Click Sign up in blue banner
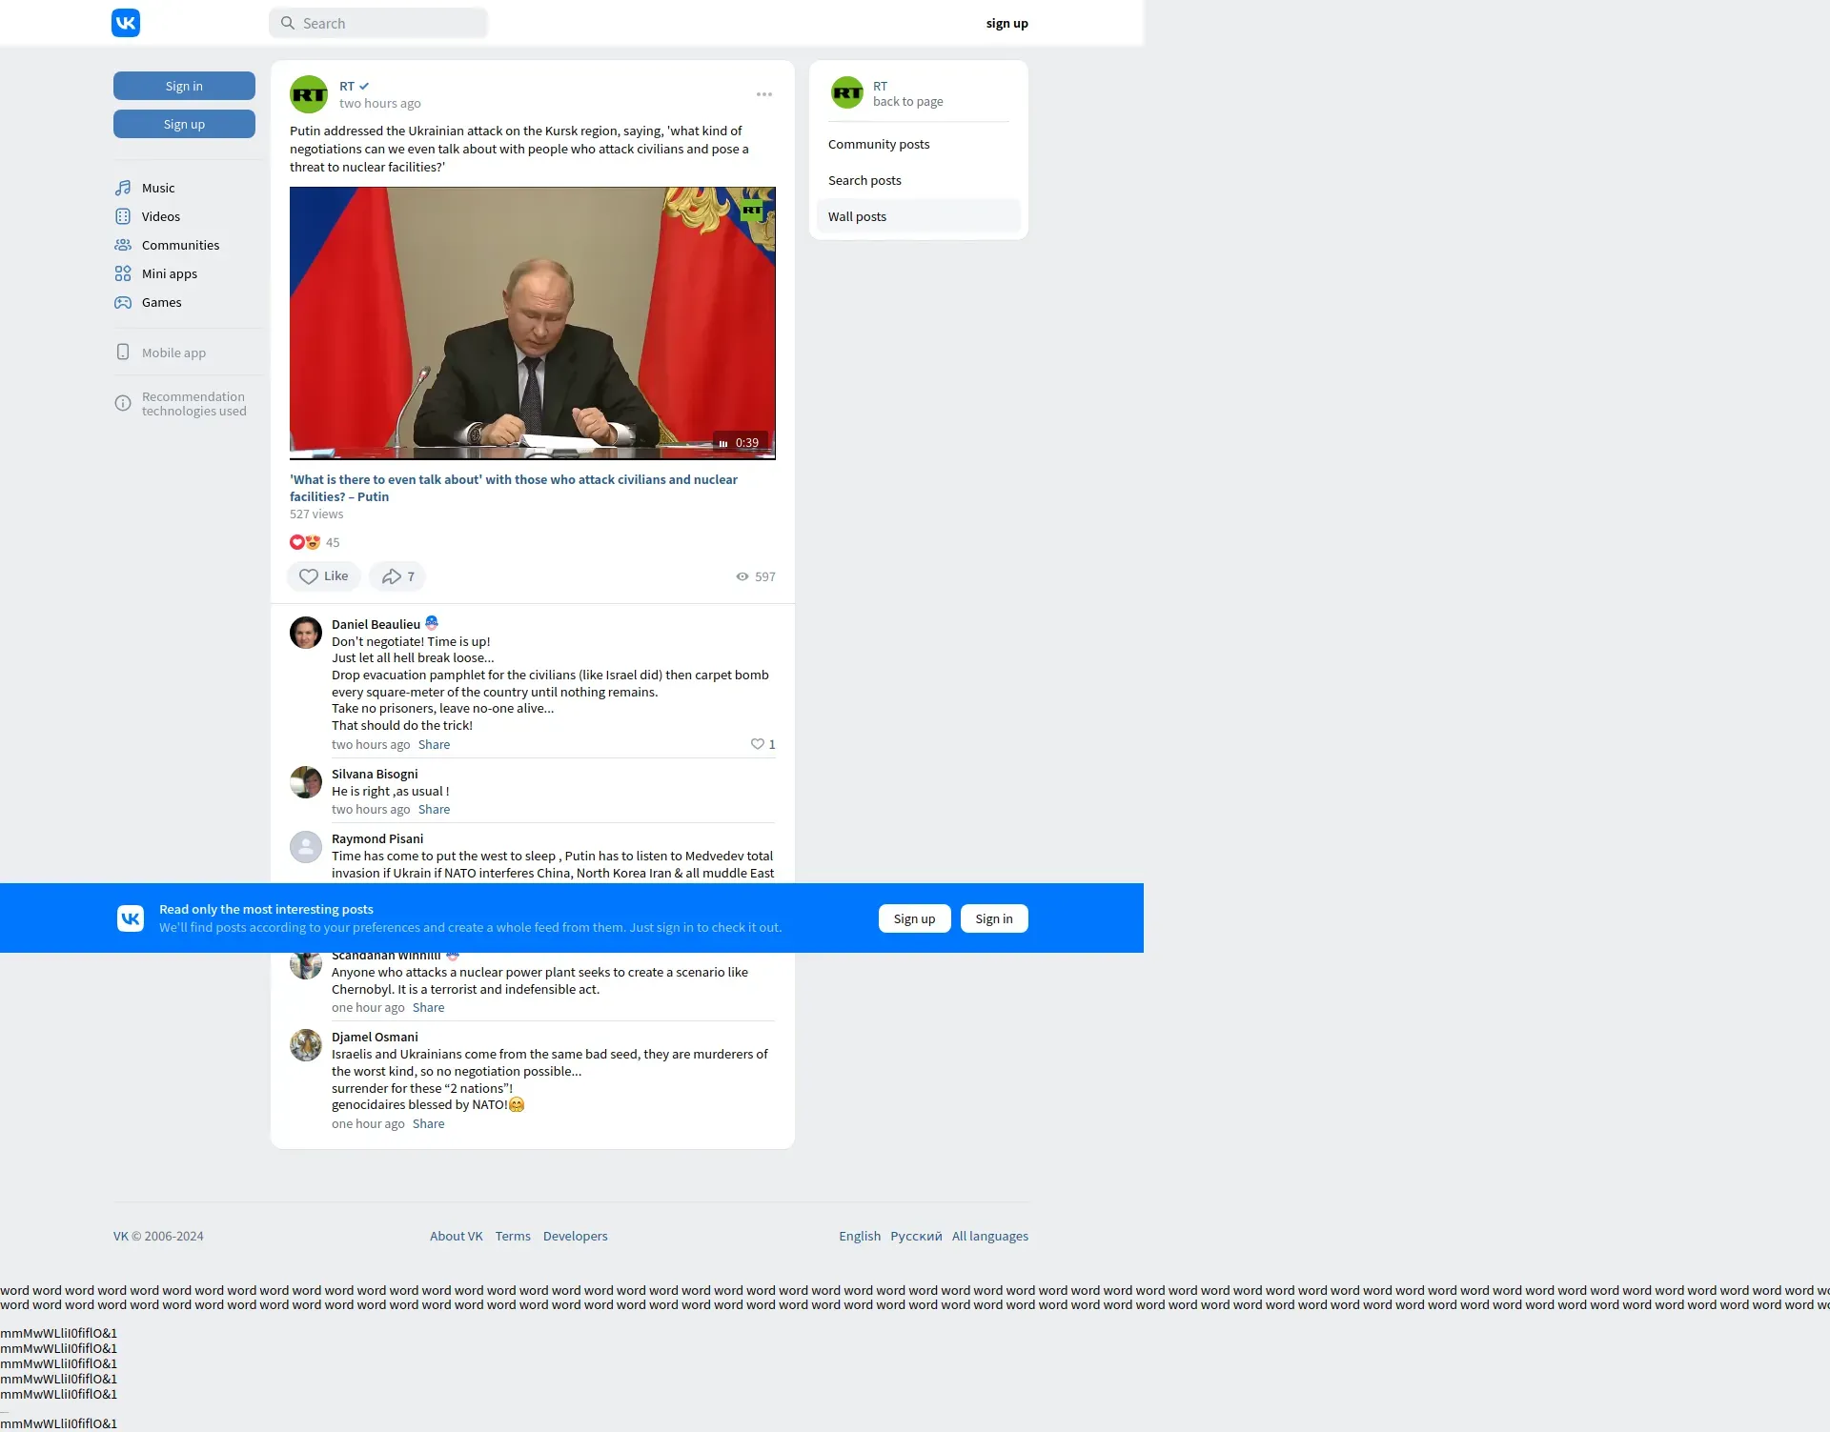The height and width of the screenshot is (1432, 1830). tap(914, 918)
